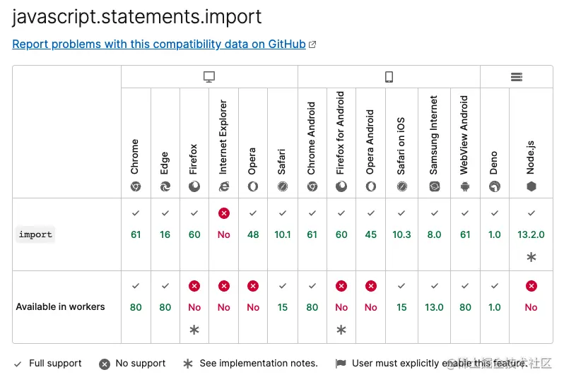Open the GitHub compatibility data report link
This screenshot has width=564, height=382.
[159, 44]
